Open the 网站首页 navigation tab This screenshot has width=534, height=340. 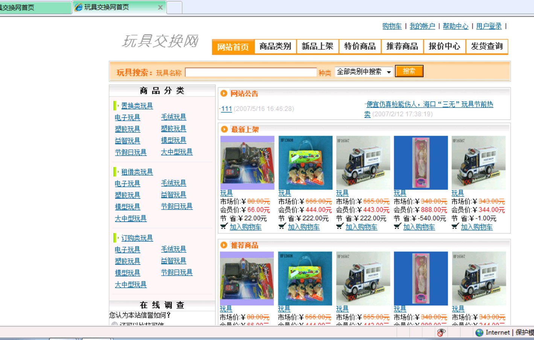(233, 47)
